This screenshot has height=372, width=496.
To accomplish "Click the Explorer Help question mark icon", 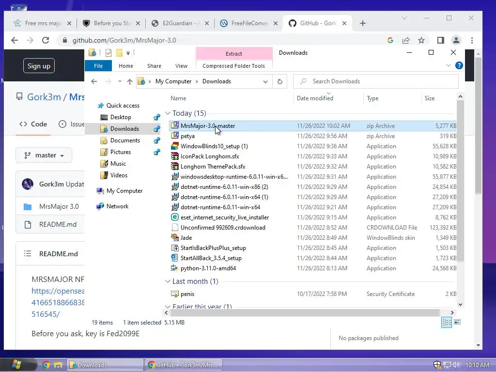I will click(x=459, y=65).
